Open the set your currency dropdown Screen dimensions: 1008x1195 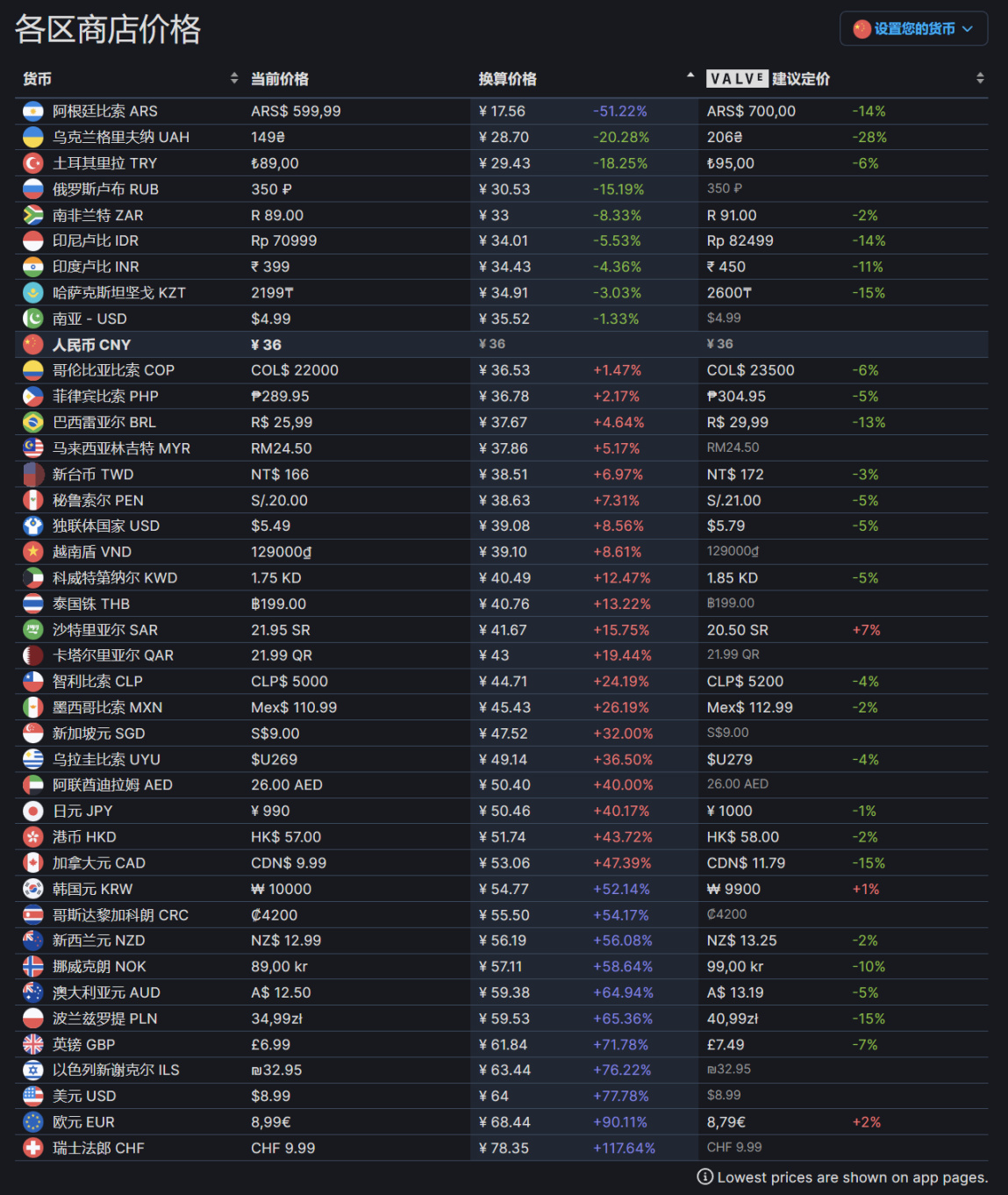point(913,29)
